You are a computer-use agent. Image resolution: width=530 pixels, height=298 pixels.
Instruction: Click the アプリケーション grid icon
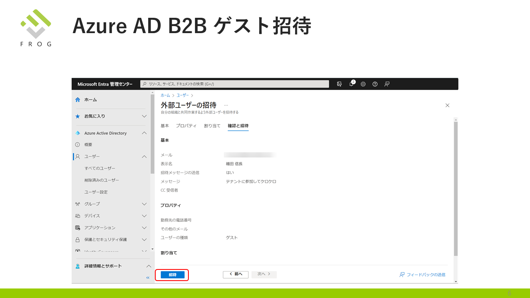(x=77, y=228)
